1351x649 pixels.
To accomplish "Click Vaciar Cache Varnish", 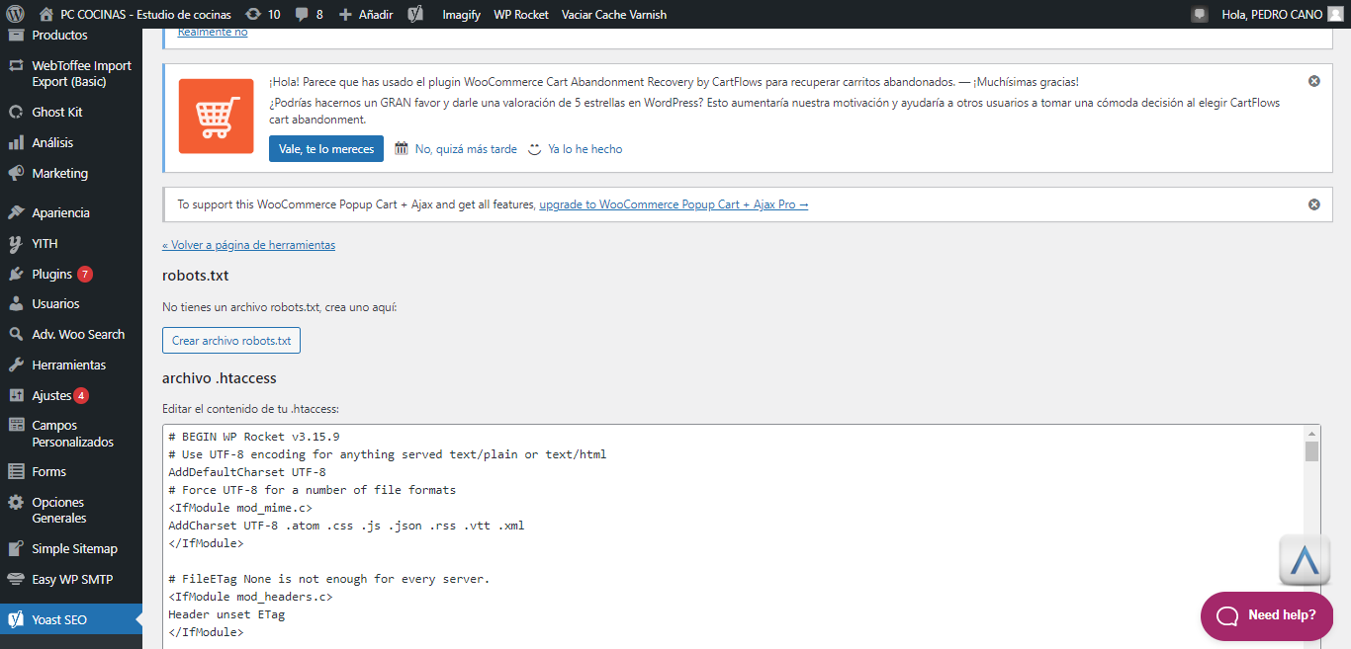I will (x=614, y=14).
